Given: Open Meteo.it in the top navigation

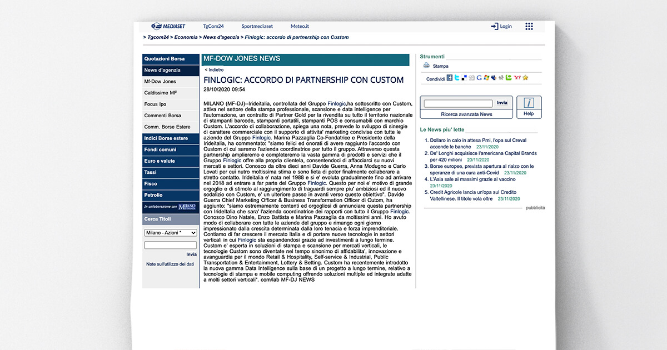Looking at the screenshot, I should 300,26.
